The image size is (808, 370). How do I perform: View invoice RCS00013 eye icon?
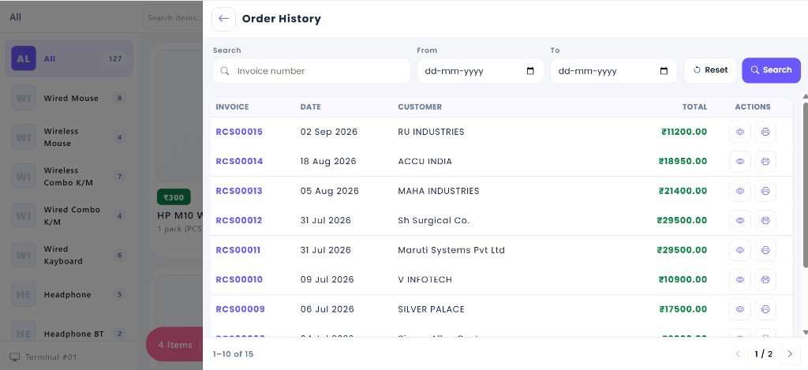pos(740,191)
